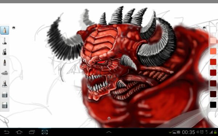Screen dimensions: 218x136
Task: Tap the Android back button
Action: pos(7,132)
